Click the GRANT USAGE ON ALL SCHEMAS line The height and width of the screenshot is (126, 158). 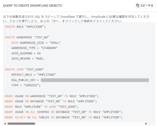click(x=63, y=112)
